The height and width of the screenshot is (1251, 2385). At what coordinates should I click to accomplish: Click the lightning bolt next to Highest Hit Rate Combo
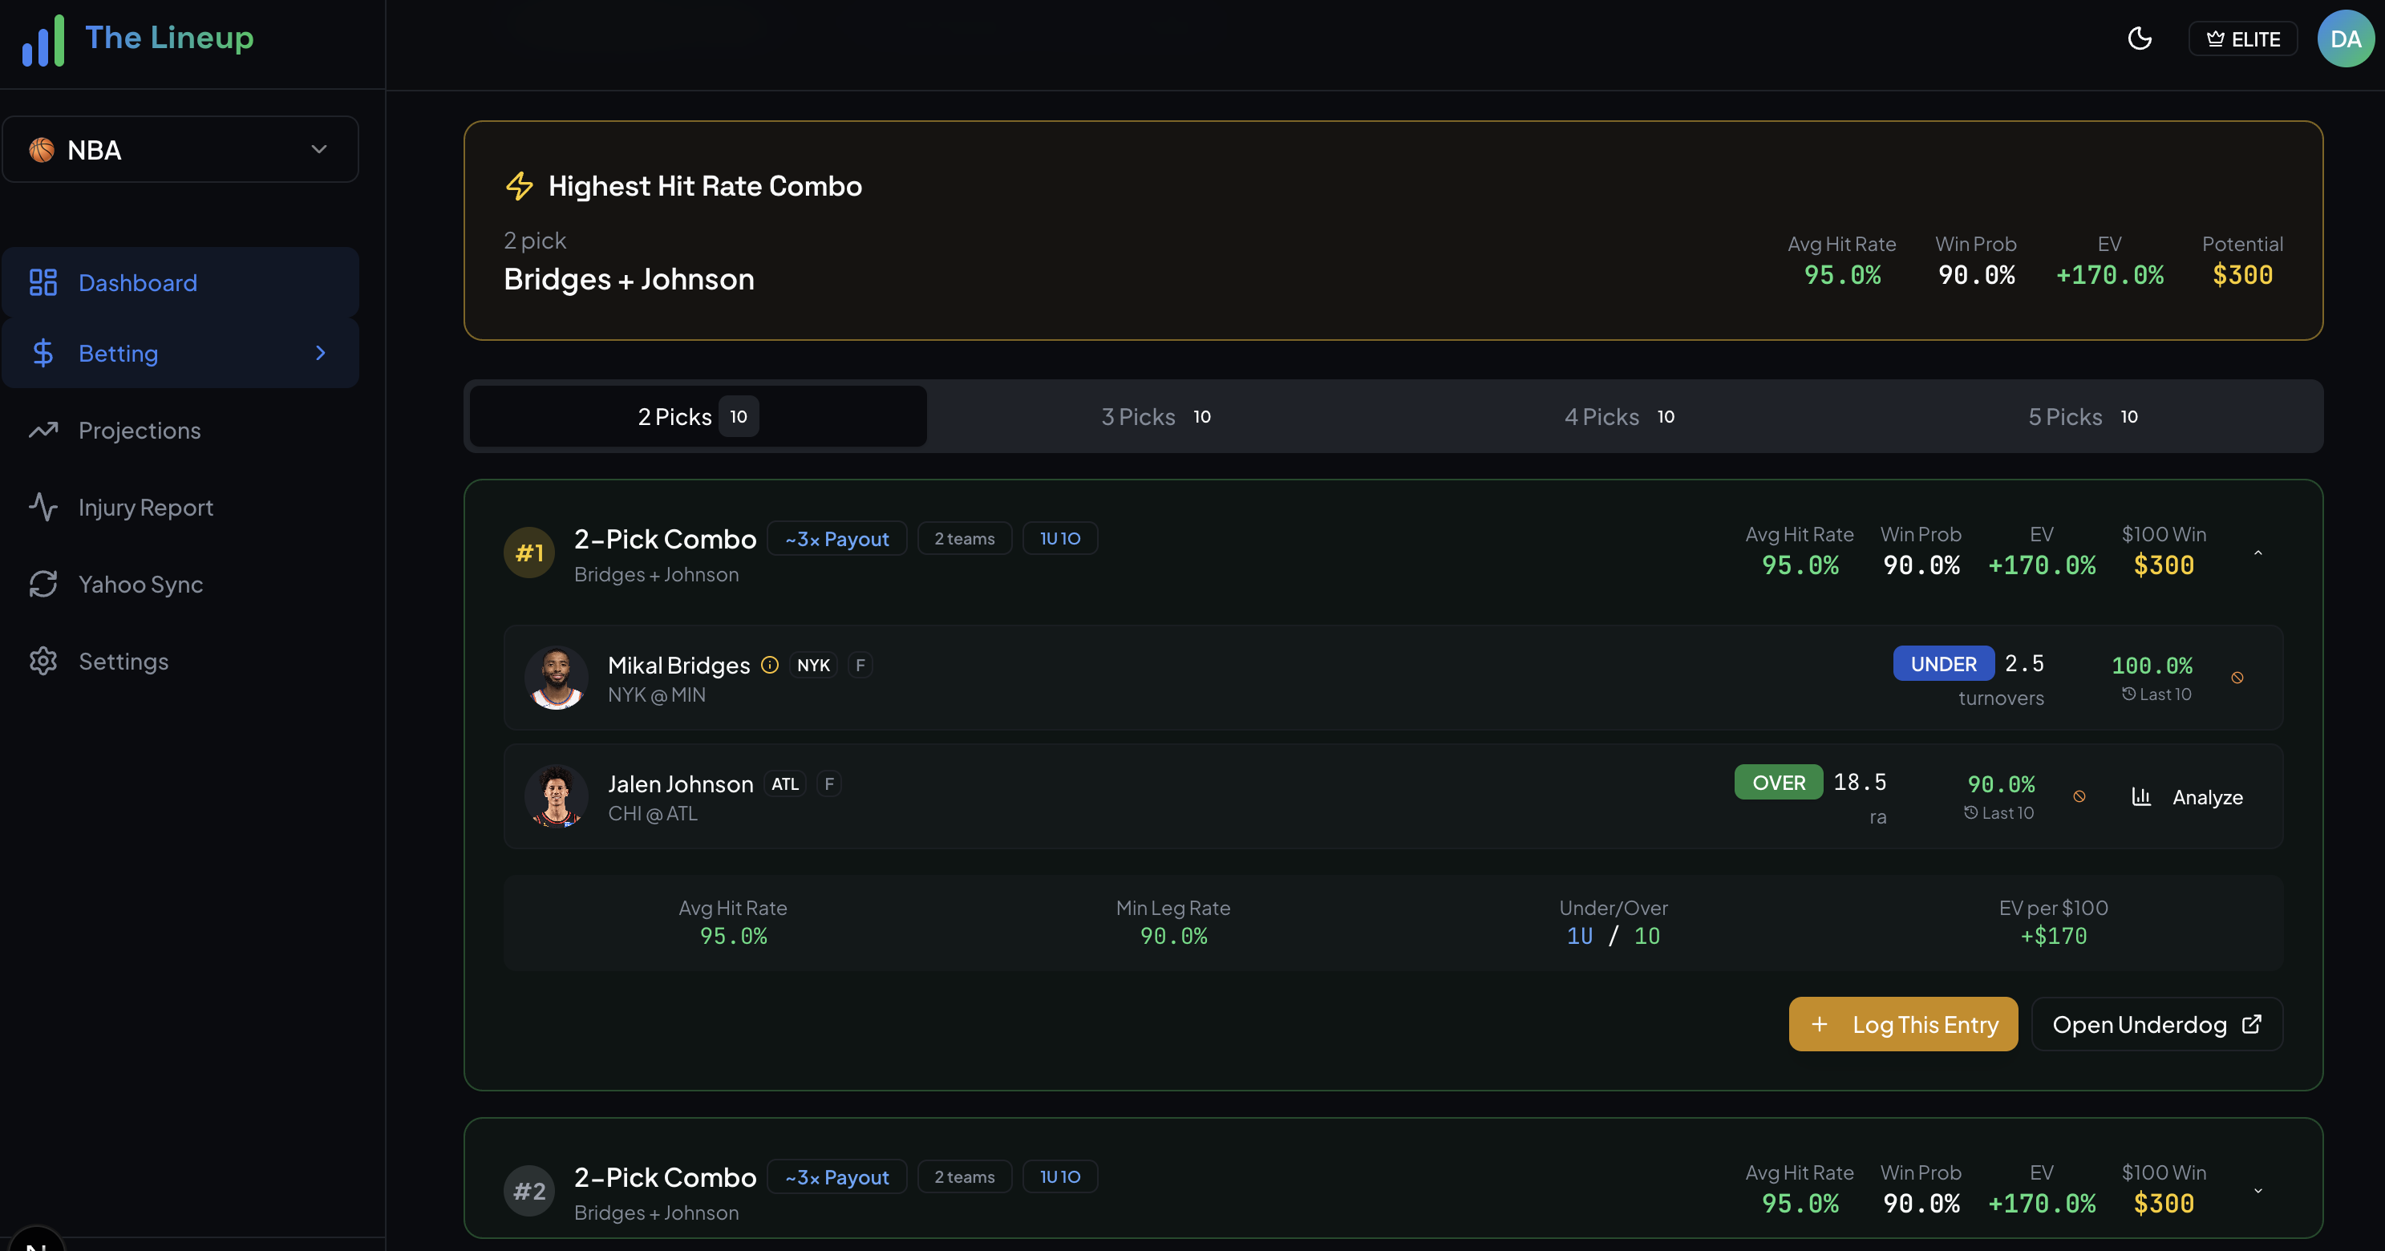[x=520, y=185]
